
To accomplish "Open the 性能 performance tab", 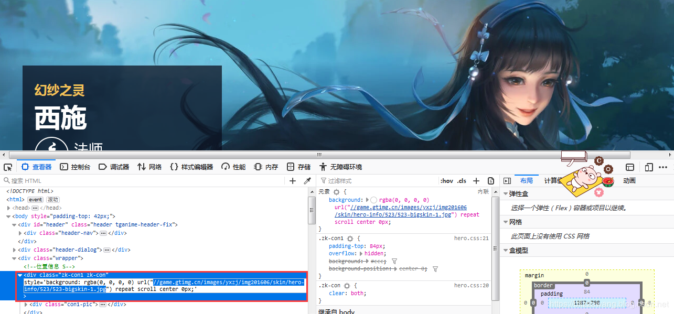I will coord(233,167).
